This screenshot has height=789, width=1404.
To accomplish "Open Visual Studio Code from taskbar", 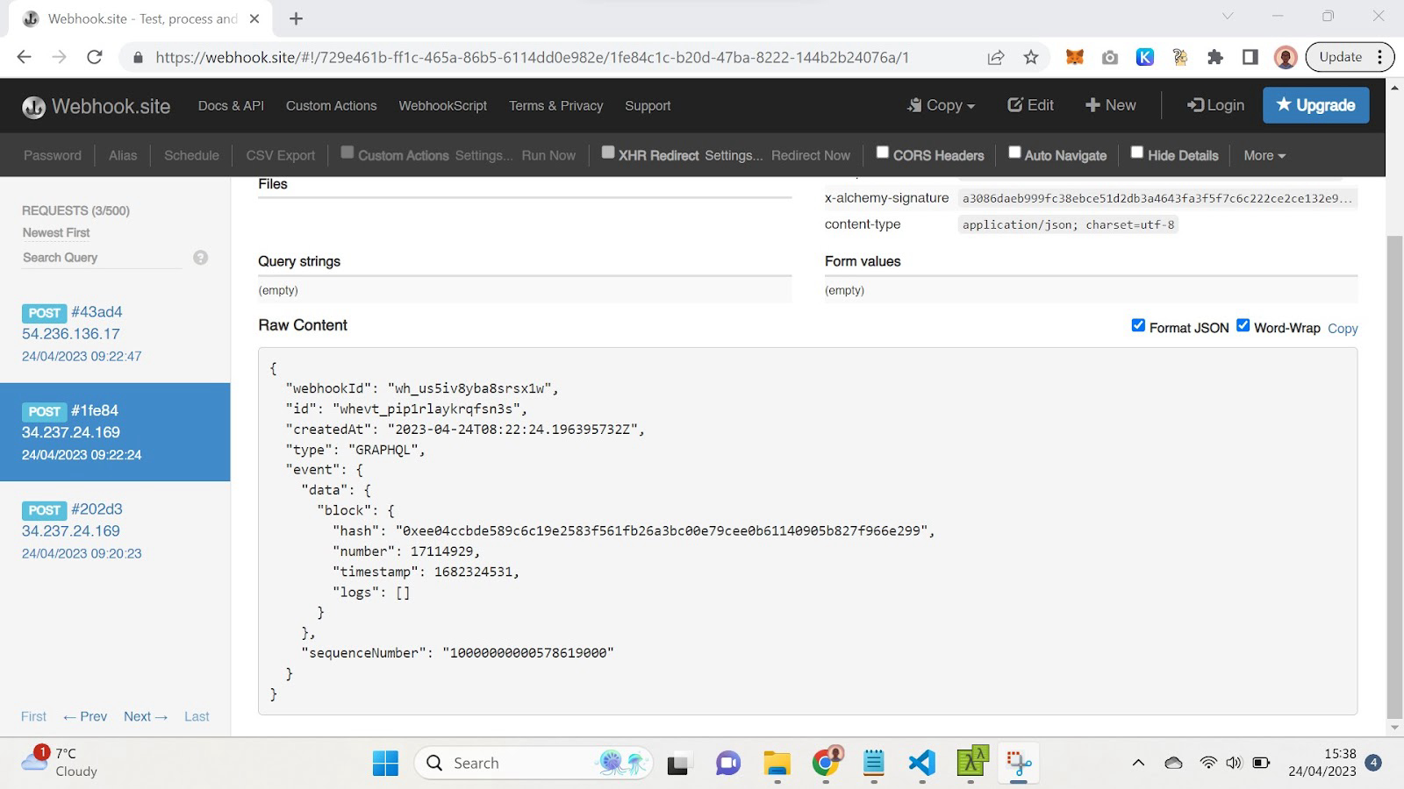I will (921, 763).
